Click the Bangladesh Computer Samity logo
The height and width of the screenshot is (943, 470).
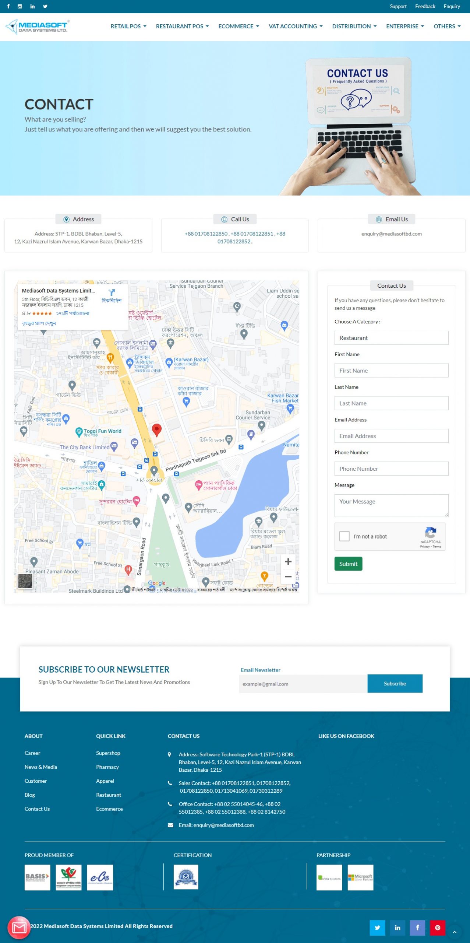[x=68, y=877]
